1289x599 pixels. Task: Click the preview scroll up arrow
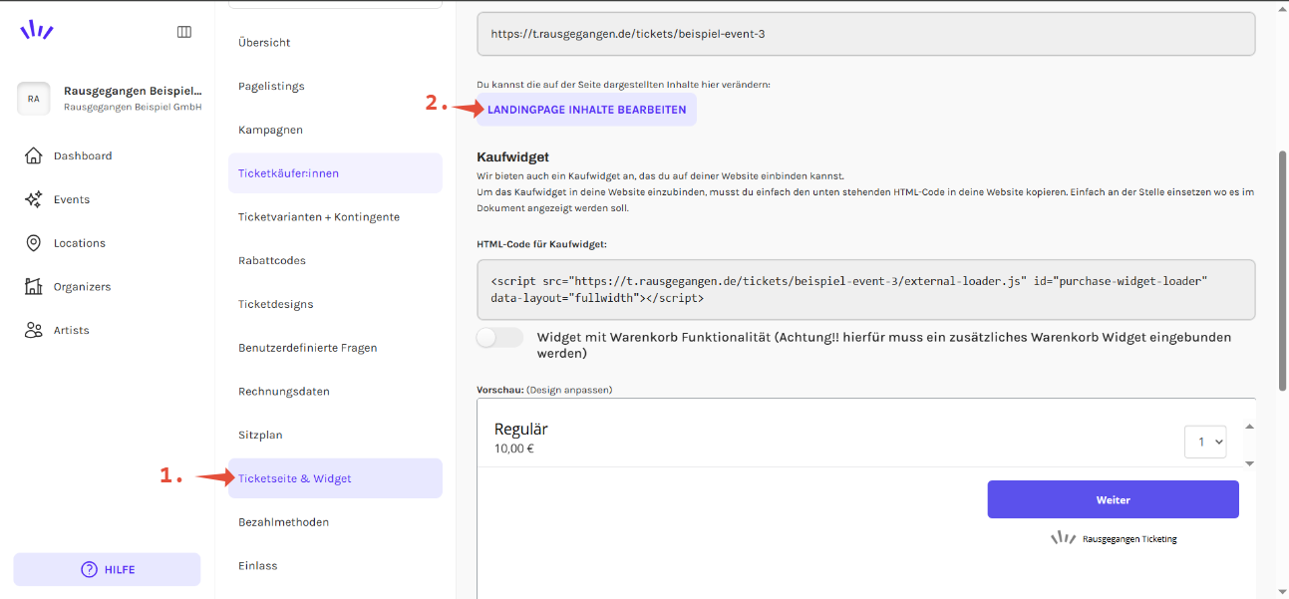click(1249, 427)
